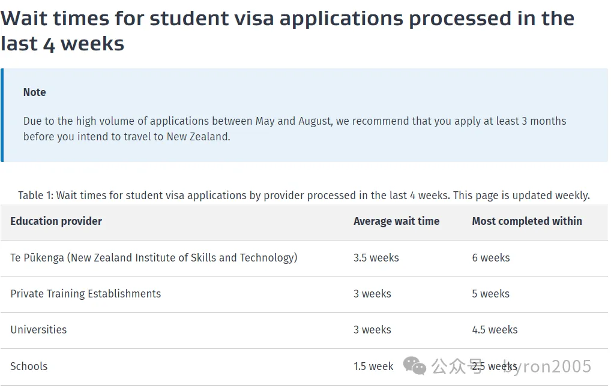Click the bold Note heading

(34, 92)
